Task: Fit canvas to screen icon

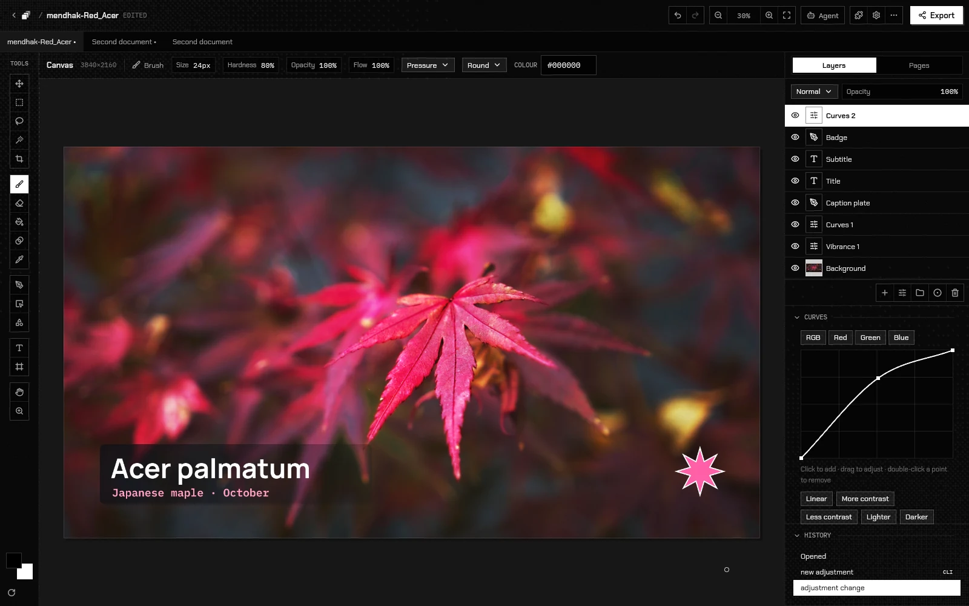Action: [x=787, y=15]
